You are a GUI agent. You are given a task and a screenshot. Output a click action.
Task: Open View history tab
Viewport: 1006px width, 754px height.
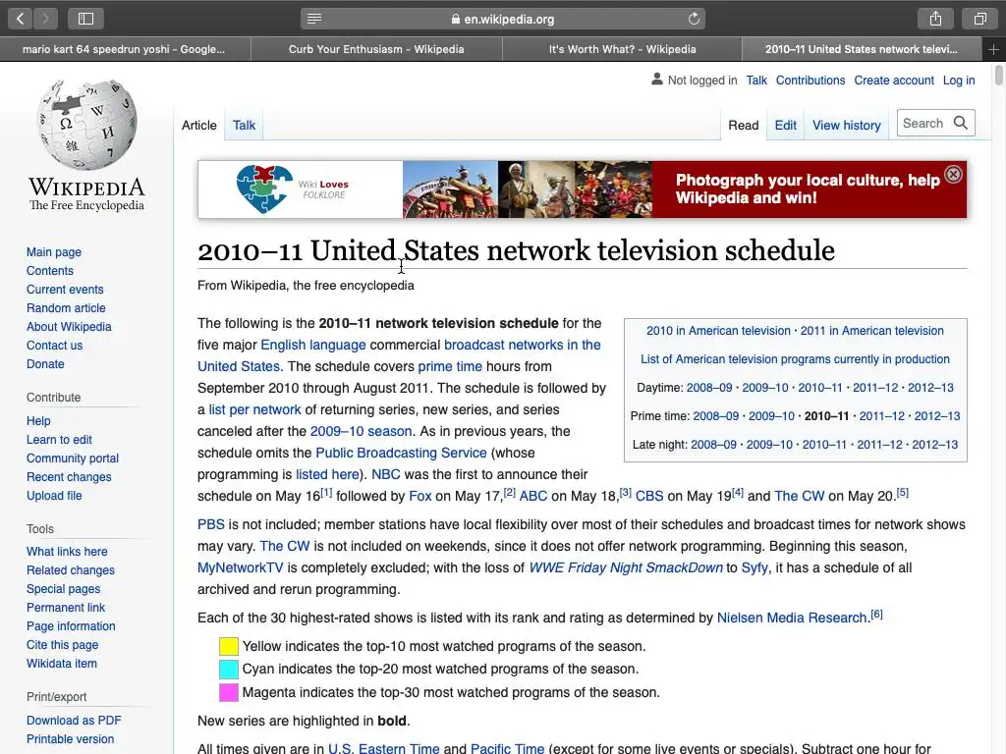click(x=846, y=125)
